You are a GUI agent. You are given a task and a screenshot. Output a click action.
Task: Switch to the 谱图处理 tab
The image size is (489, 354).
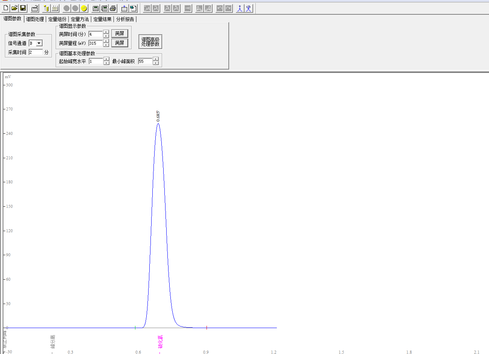coord(35,19)
